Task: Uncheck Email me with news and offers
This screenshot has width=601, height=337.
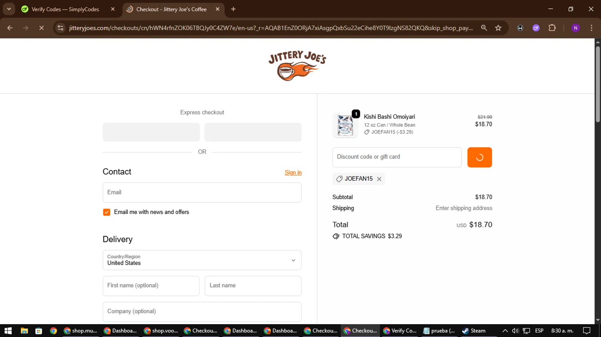Action: pos(107,212)
